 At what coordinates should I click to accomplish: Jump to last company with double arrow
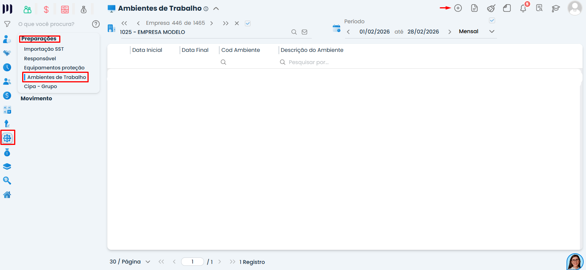click(x=226, y=23)
